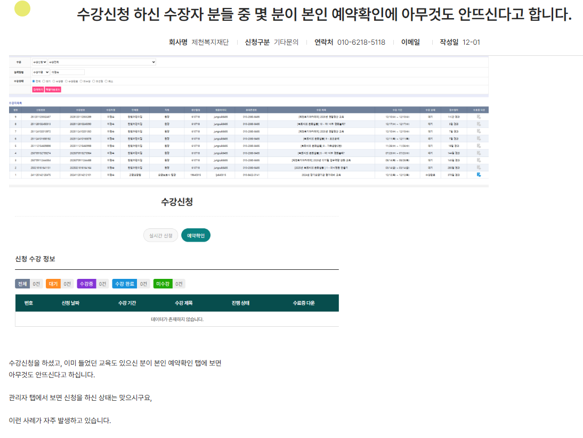The height and width of the screenshot is (438, 583).
Task: Click the certificate download icon in row 4
Action: click(479, 153)
